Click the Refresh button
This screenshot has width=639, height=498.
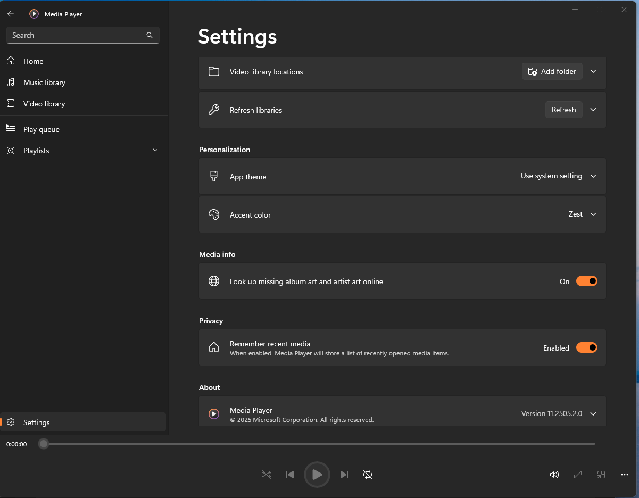click(x=564, y=110)
